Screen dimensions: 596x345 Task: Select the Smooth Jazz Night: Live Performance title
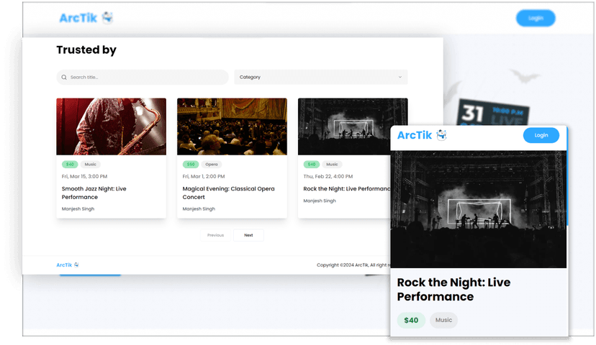[94, 193]
